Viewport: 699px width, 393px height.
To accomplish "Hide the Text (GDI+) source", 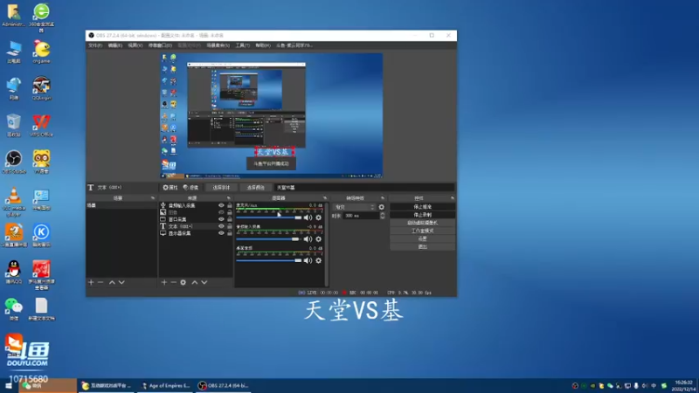I will [221, 226].
